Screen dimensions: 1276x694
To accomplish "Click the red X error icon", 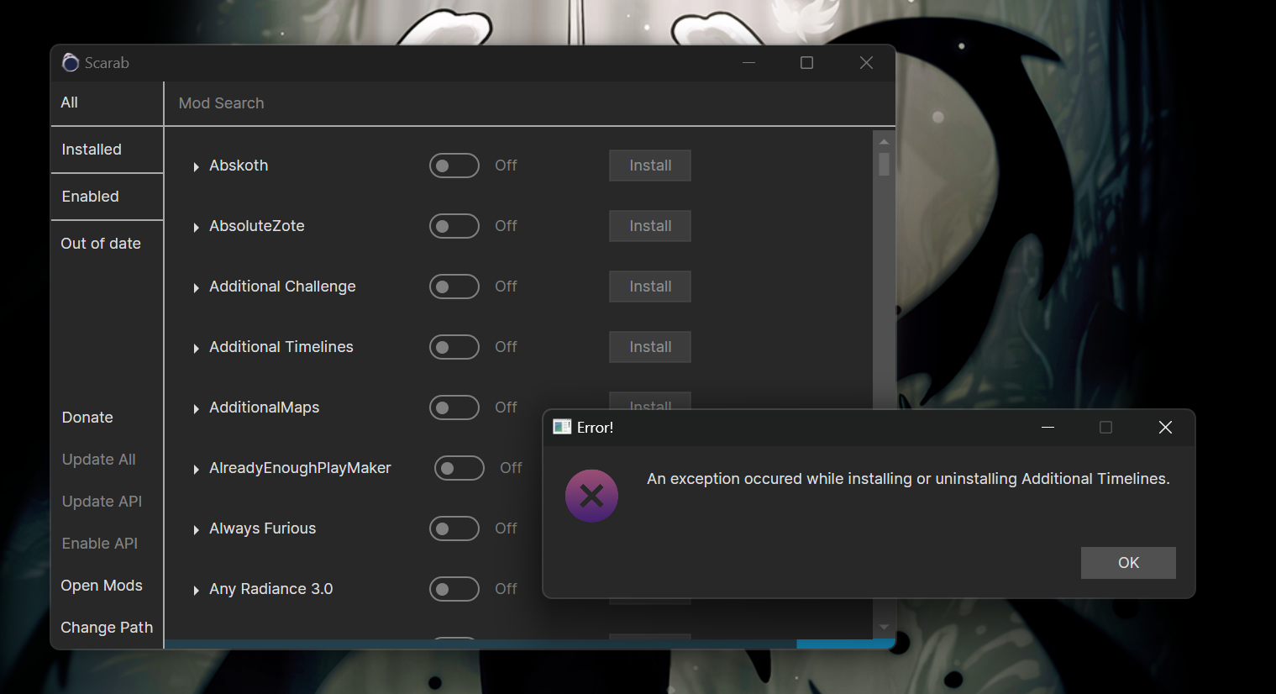I will tap(591, 496).
